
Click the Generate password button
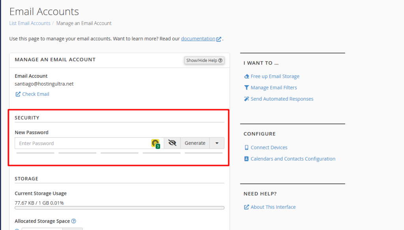pos(195,143)
